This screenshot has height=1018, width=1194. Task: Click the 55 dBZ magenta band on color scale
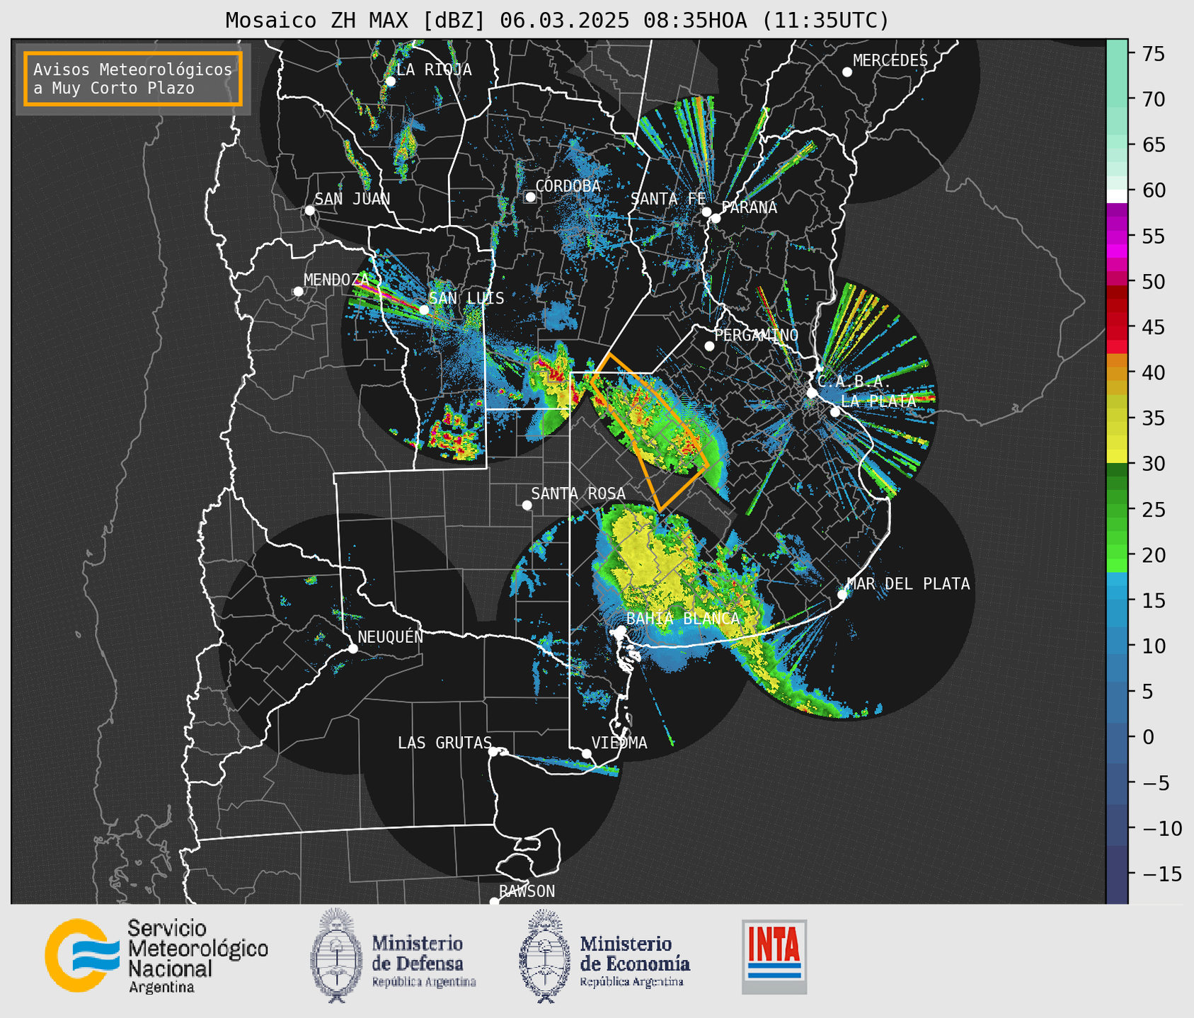tap(1117, 236)
